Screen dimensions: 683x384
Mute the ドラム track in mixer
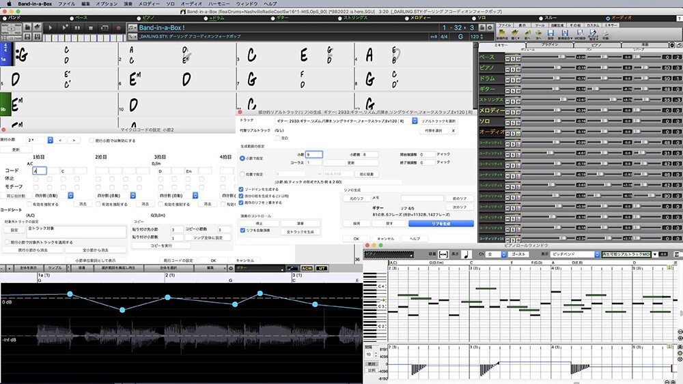click(507, 80)
